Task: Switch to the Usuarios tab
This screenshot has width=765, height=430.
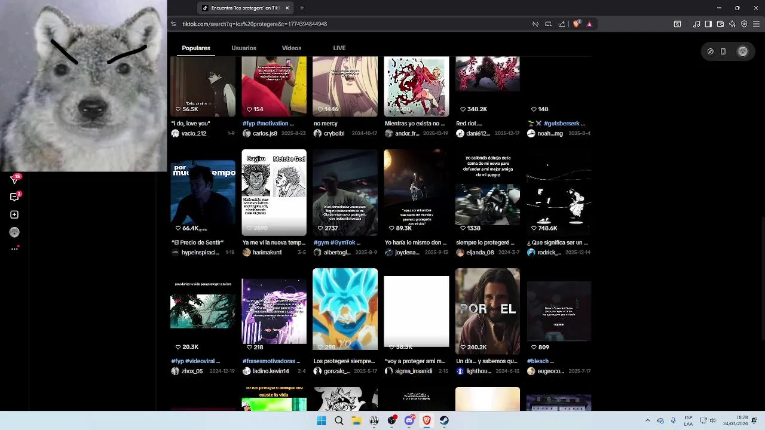Action: click(244, 48)
